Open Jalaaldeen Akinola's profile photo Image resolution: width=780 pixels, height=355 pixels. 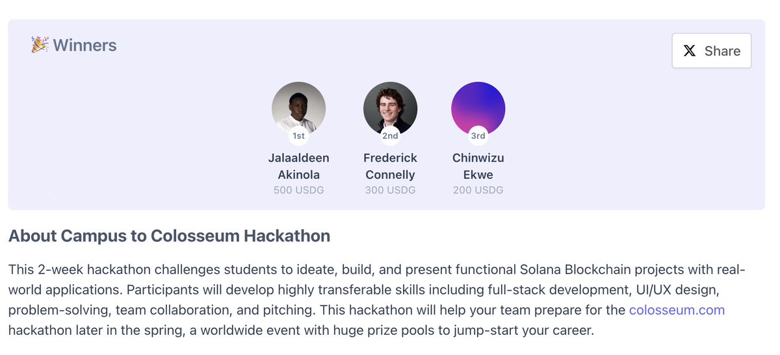(x=298, y=108)
